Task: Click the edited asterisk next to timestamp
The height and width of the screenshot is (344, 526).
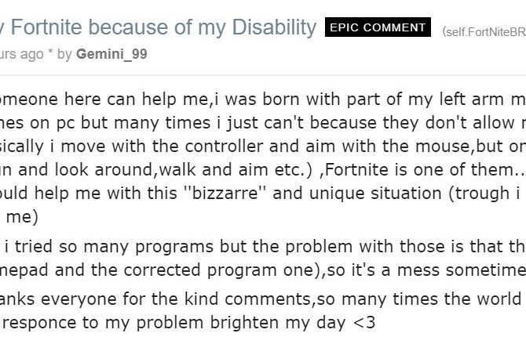Action: coord(50,53)
